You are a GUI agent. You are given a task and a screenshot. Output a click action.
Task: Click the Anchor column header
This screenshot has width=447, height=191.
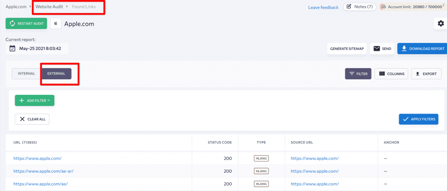(392, 142)
